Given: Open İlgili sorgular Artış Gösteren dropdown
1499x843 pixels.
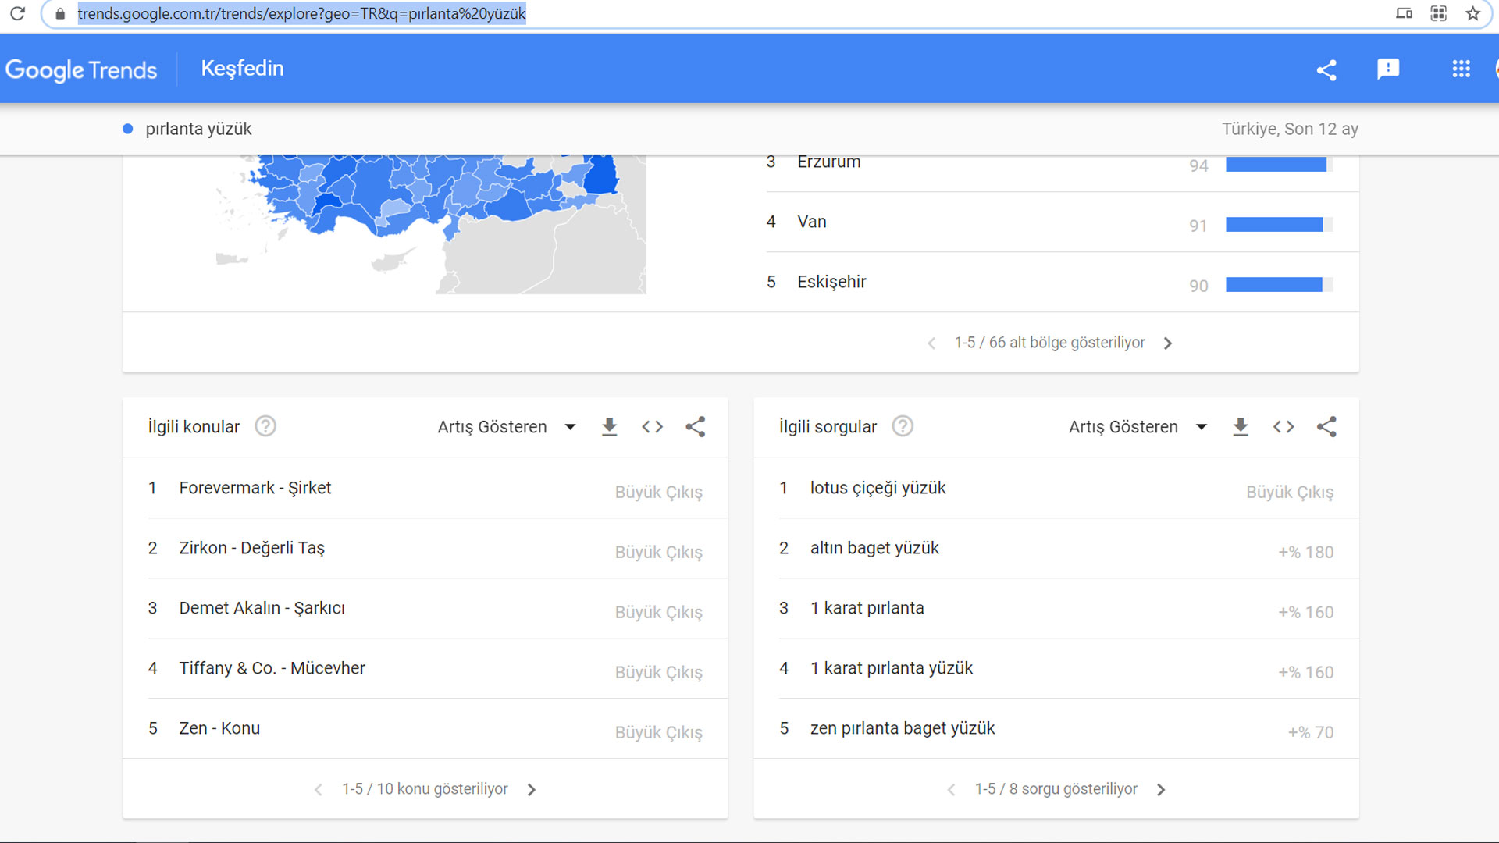Looking at the screenshot, I should pyautogui.click(x=1138, y=427).
